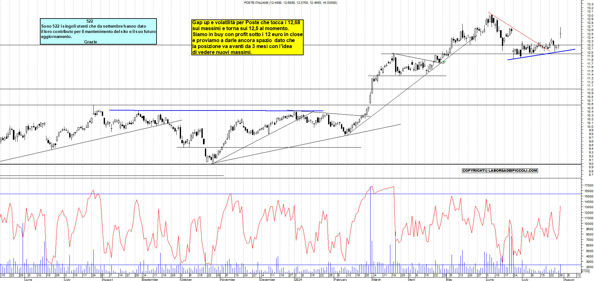The image size is (594, 281).
Task: Click the 15000 volume axis label
Action: click(x=589, y=196)
